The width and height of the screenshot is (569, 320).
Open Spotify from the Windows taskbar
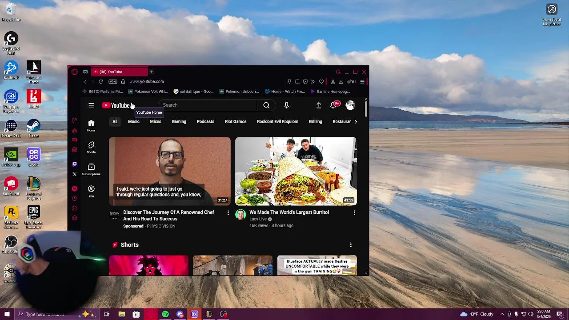point(165,314)
